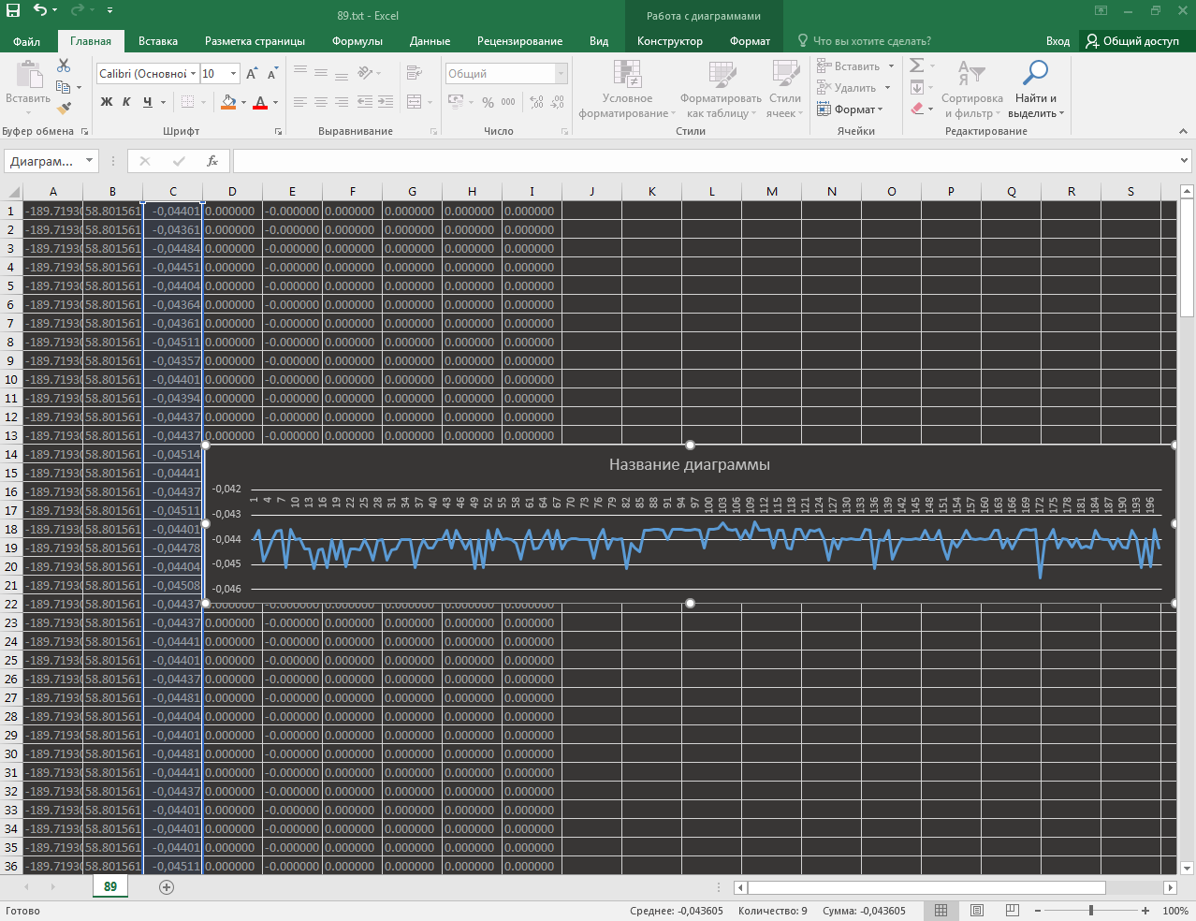Switch to Page Layout view in the status bar
This screenshot has height=921, width=1196.
tap(976, 911)
